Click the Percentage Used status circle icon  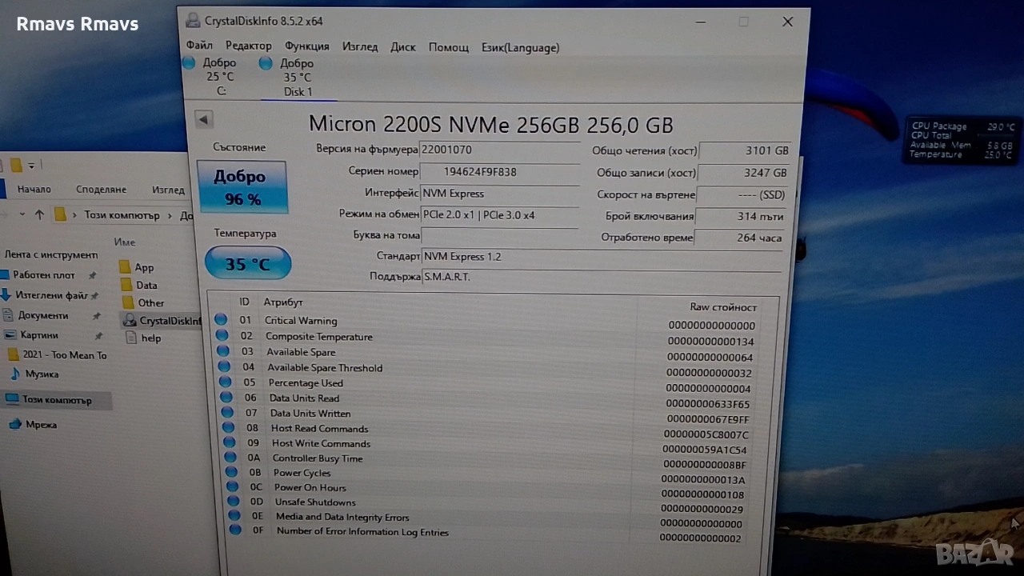pyautogui.click(x=226, y=382)
